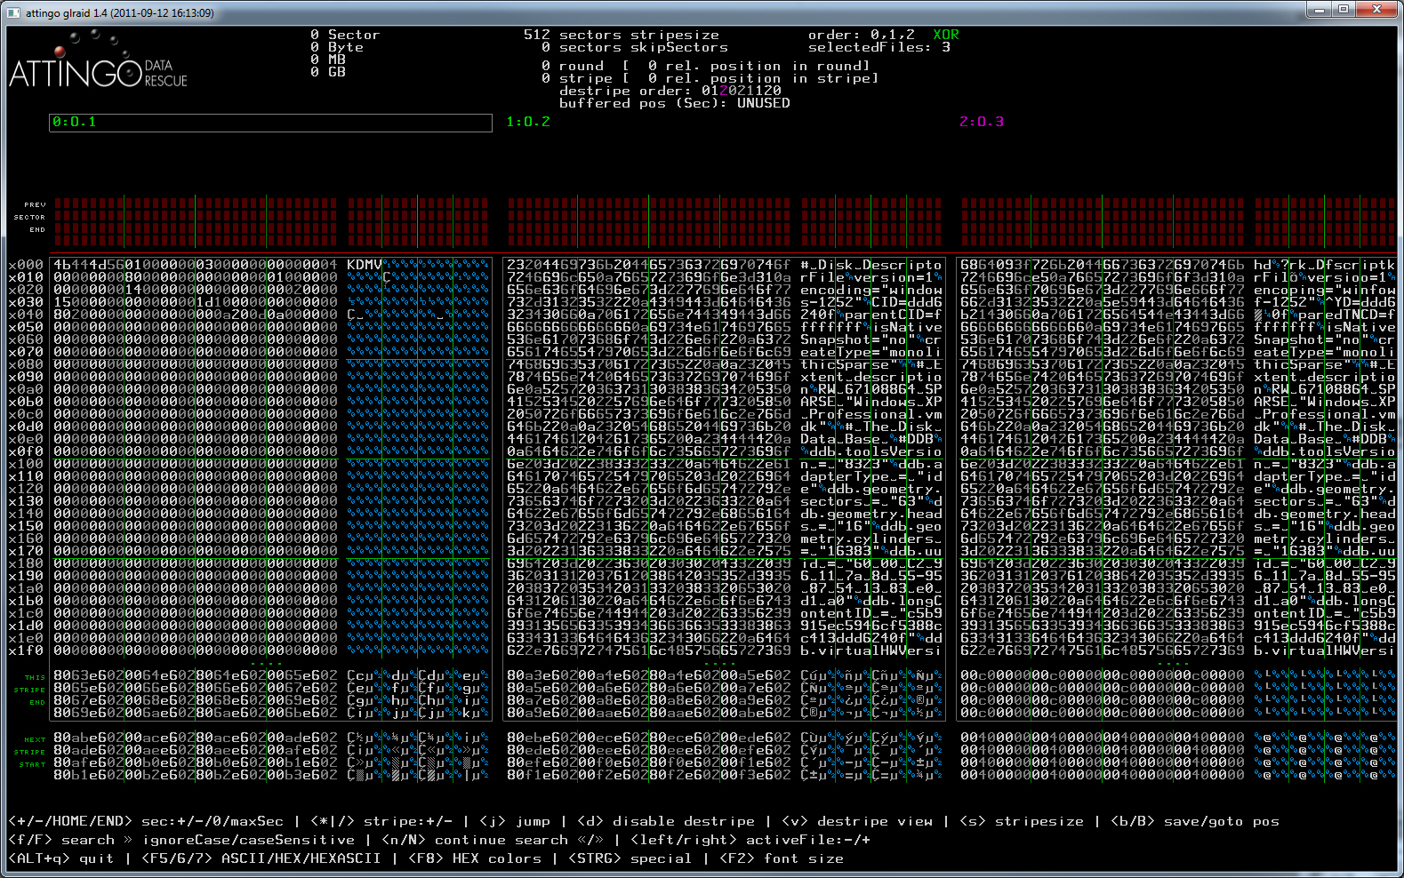Click the 0 sectors skipSectors text
The image size is (1404, 878).
point(635,47)
